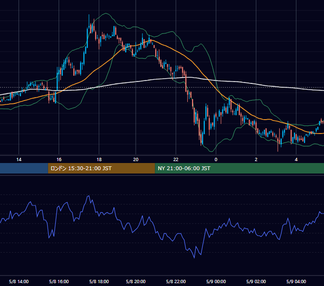The image size is (324, 286).
Task: Click time axis label 14
Action: point(19,160)
